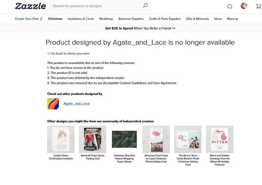Open the Christmas Branches Pattern Wrapping Paper thumbnail
This screenshot has width=262, height=185.
124,139
